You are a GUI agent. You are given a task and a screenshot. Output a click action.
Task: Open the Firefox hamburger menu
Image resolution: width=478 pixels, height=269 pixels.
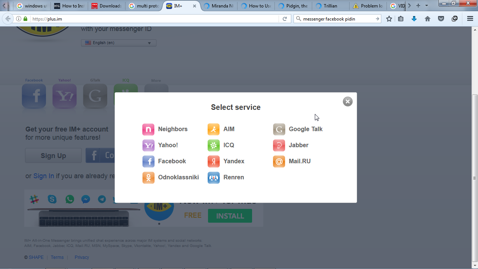[470, 19]
